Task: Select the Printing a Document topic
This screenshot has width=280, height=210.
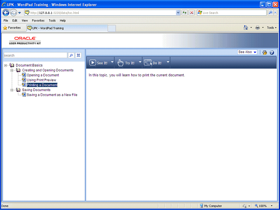Action: click(x=42, y=85)
